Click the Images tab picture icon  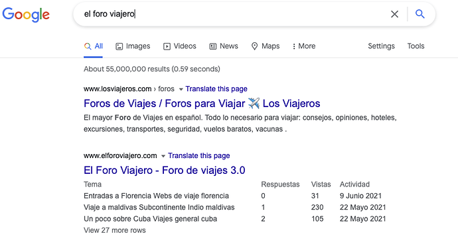click(x=119, y=46)
